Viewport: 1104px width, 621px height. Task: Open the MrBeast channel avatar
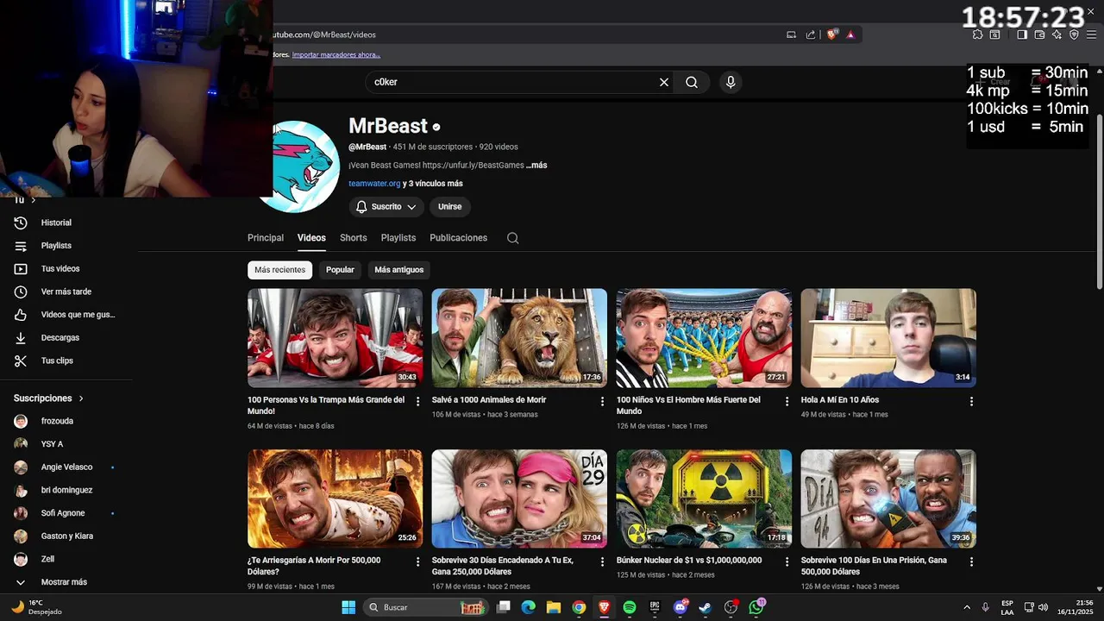(298, 166)
